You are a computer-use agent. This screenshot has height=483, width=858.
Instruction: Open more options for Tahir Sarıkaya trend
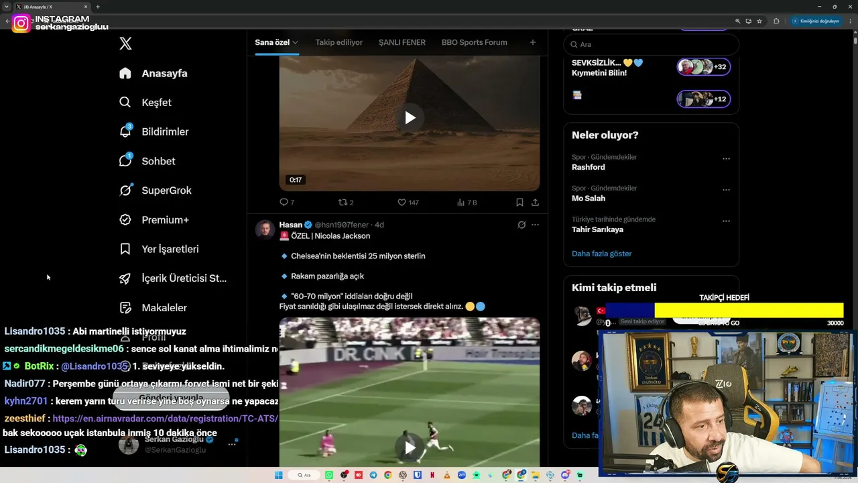click(x=726, y=221)
